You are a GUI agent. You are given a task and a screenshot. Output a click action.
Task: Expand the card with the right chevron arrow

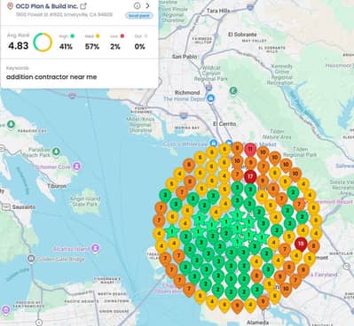(x=147, y=5)
